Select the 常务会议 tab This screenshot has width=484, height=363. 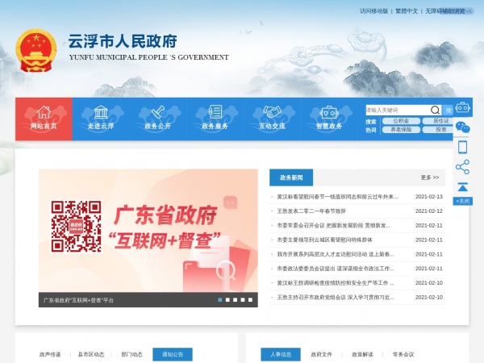[403, 354]
